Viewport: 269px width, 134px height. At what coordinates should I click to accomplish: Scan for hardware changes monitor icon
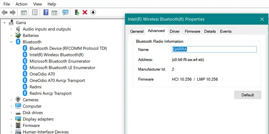[x=65, y=12]
